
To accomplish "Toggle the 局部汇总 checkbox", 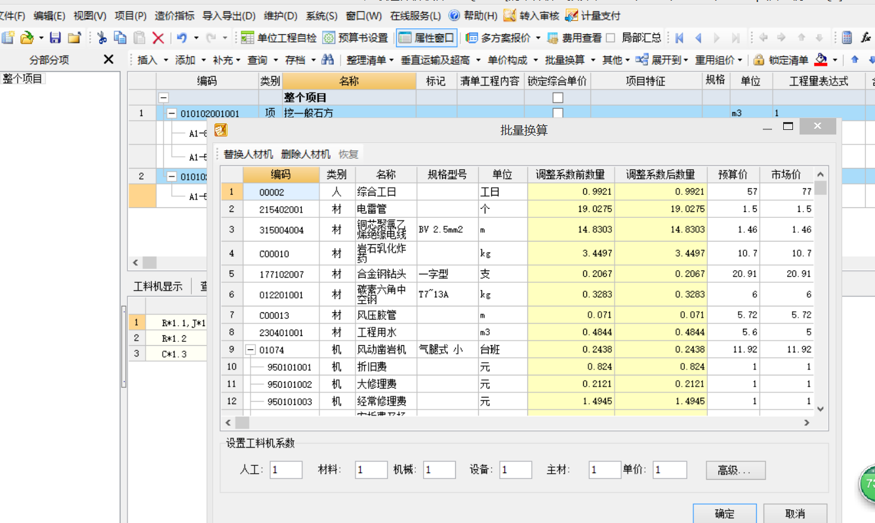I will [x=611, y=38].
